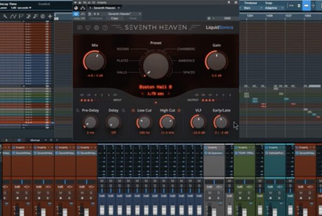Click the LiquidSonics logo
This screenshot has height=216, width=322.
219,27
